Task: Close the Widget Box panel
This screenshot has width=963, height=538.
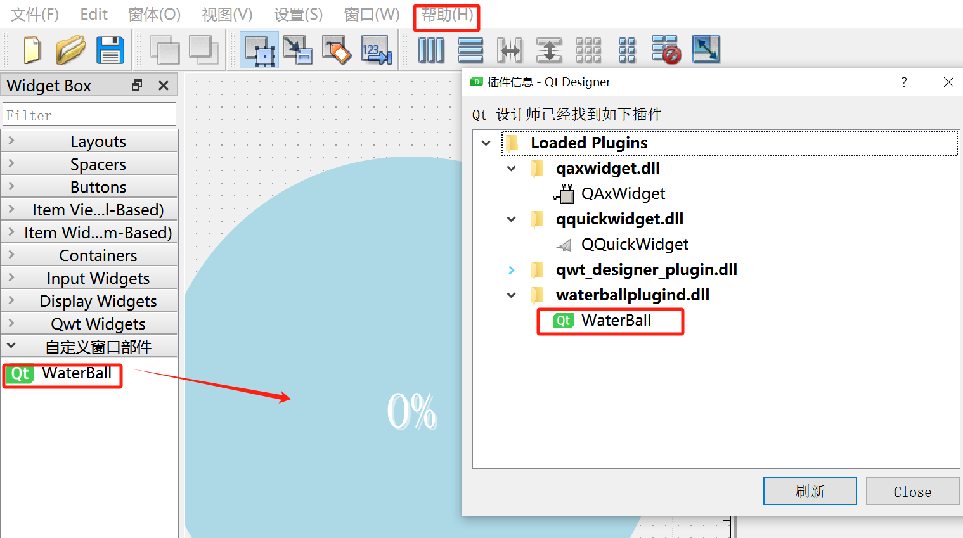Action: 164,85
